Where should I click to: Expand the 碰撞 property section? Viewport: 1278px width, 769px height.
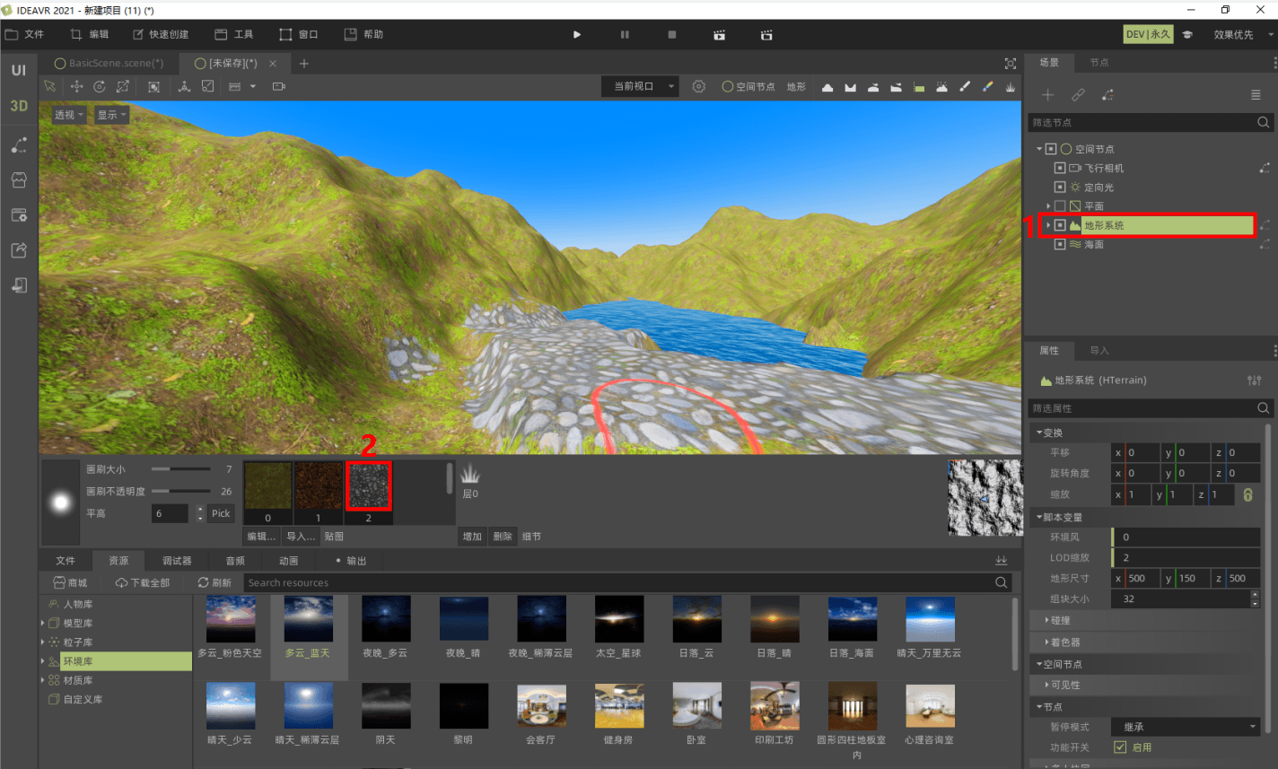point(1144,620)
